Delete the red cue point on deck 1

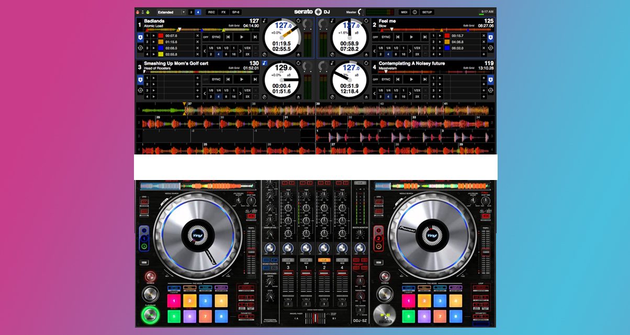click(197, 35)
